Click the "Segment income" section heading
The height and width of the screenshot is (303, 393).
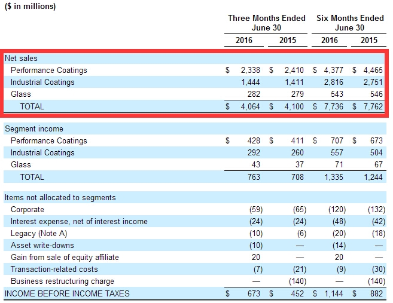pyautogui.click(x=33, y=128)
